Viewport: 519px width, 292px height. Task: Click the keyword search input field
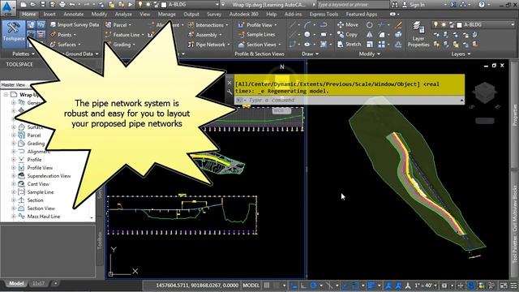(353, 5)
